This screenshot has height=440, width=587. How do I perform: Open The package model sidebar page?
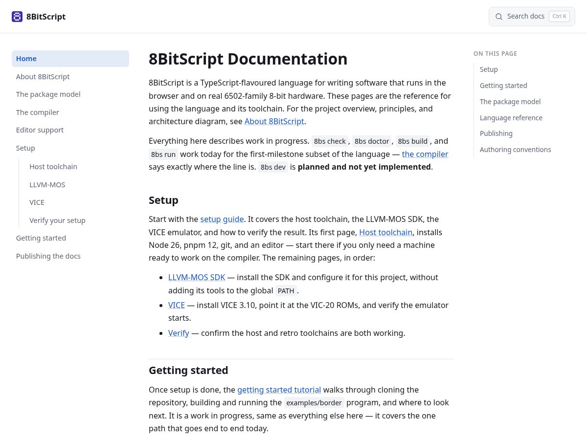(70, 94)
